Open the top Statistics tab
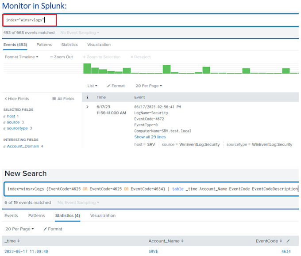The width and height of the screenshot is (301, 256). (69, 45)
